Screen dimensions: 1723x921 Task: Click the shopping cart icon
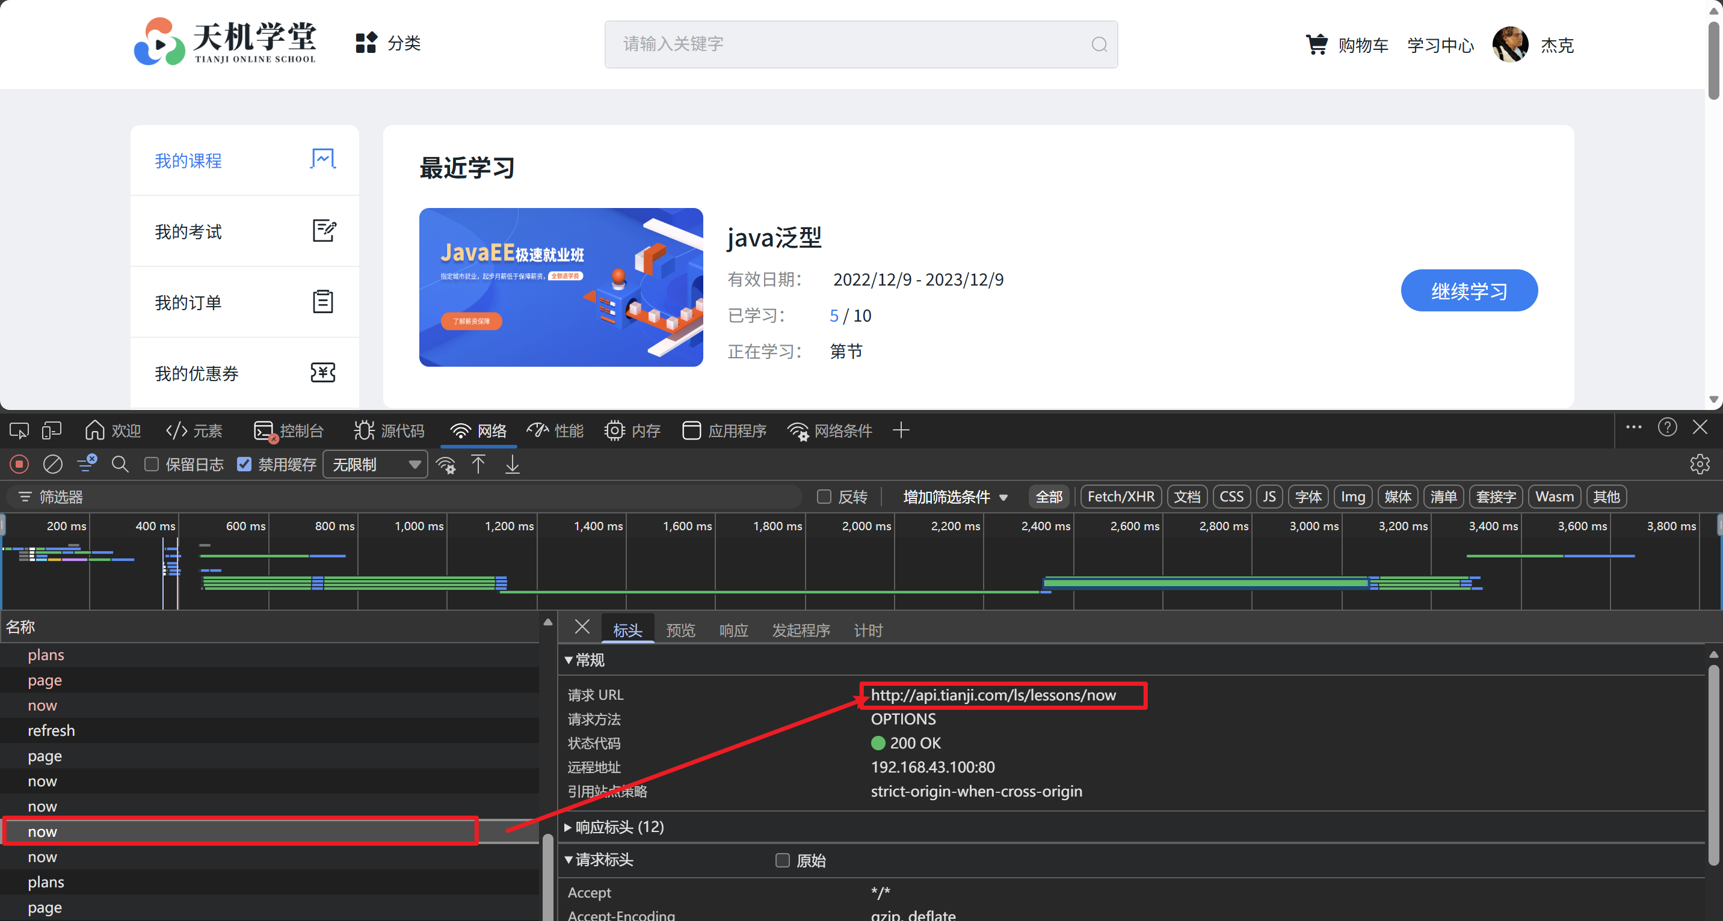[1316, 44]
